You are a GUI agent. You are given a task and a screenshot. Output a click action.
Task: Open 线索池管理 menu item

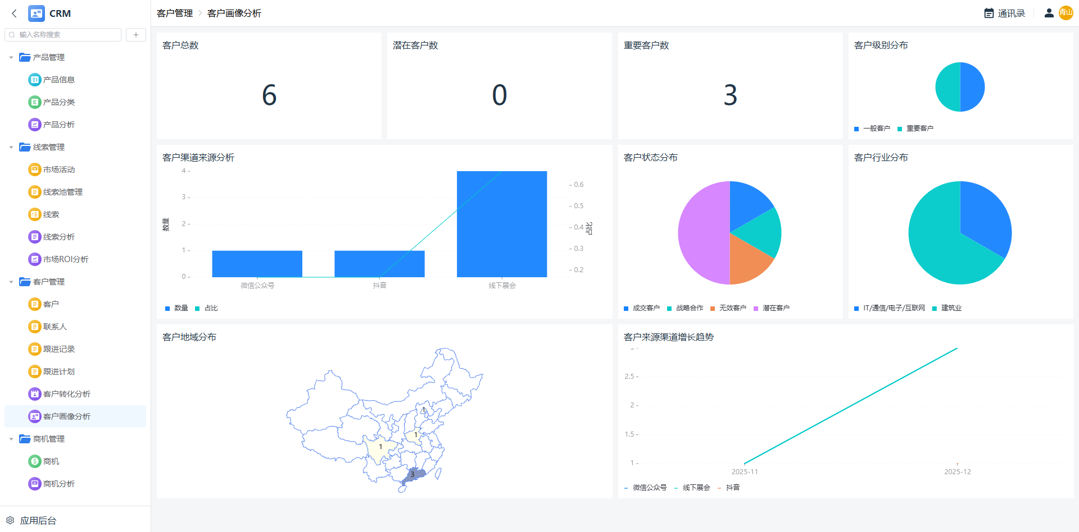(62, 192)
